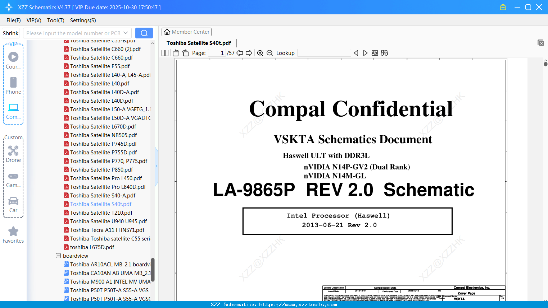Open model number dropdown arrow

click(x=126, y=33)
